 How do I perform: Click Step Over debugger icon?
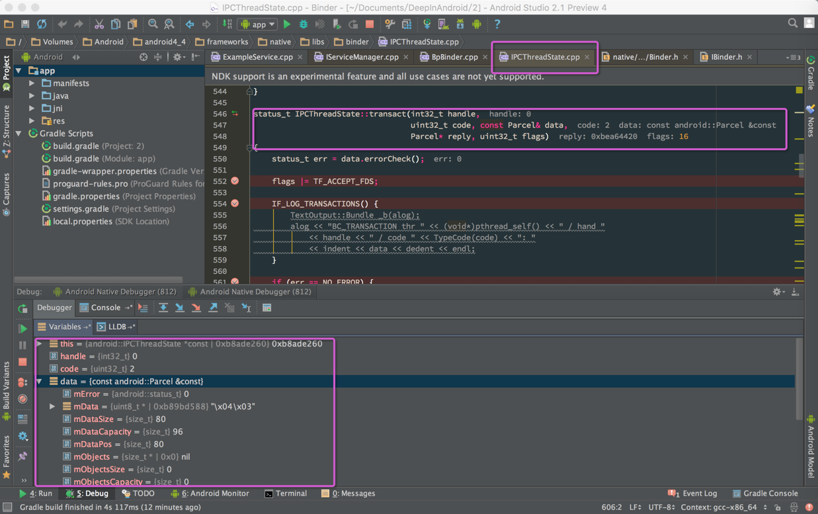tap(163, 308)
